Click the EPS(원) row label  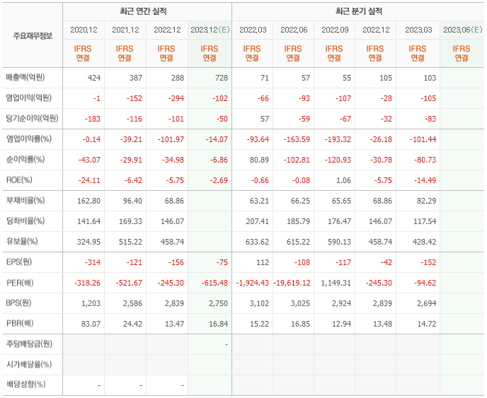[19, 262]
